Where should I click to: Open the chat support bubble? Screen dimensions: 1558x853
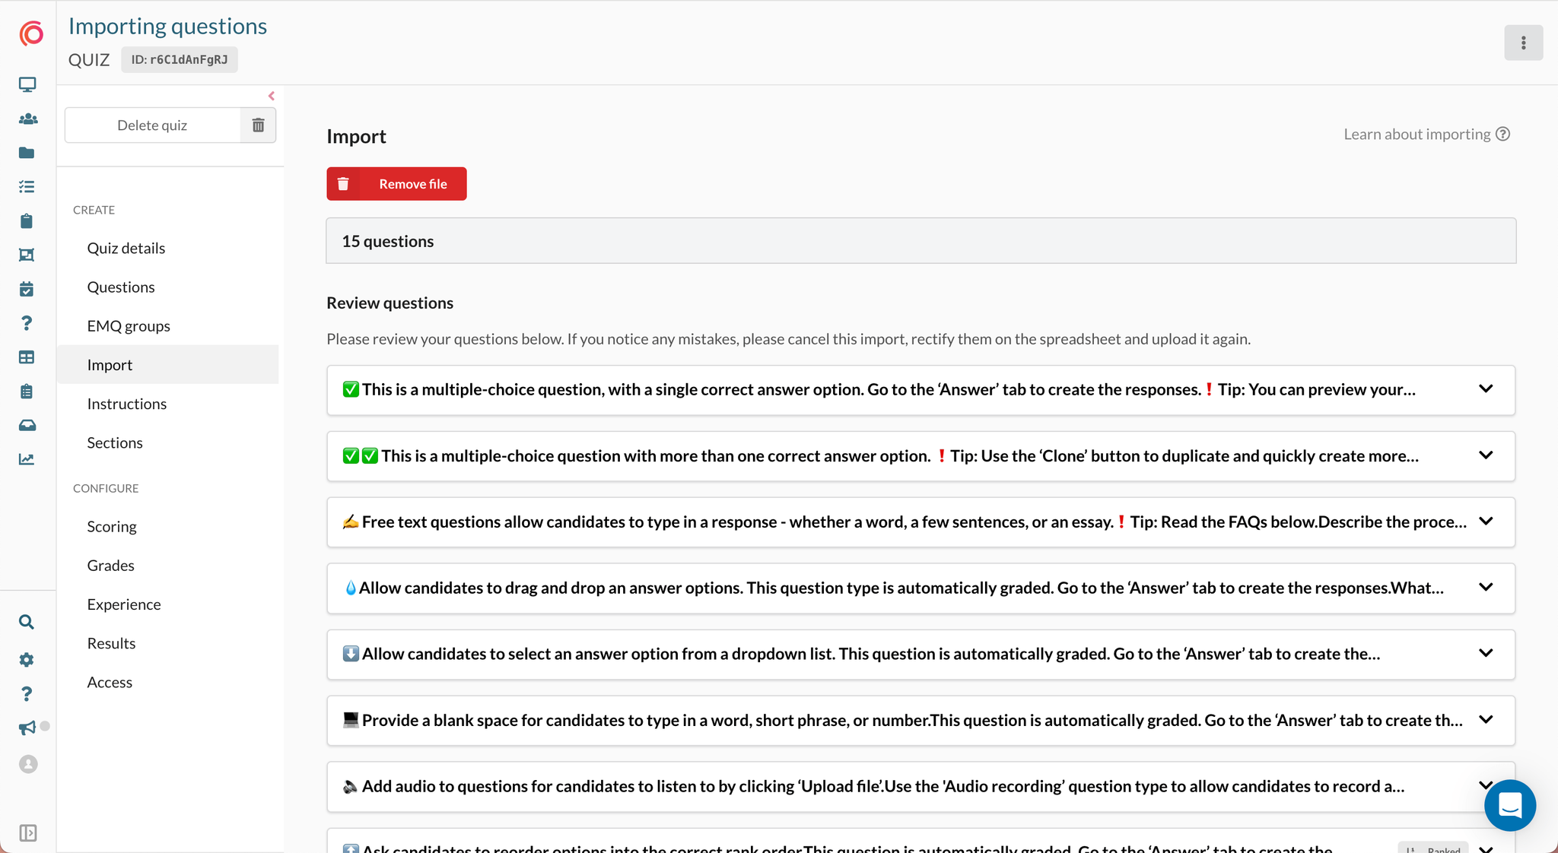click(1509, 805)
